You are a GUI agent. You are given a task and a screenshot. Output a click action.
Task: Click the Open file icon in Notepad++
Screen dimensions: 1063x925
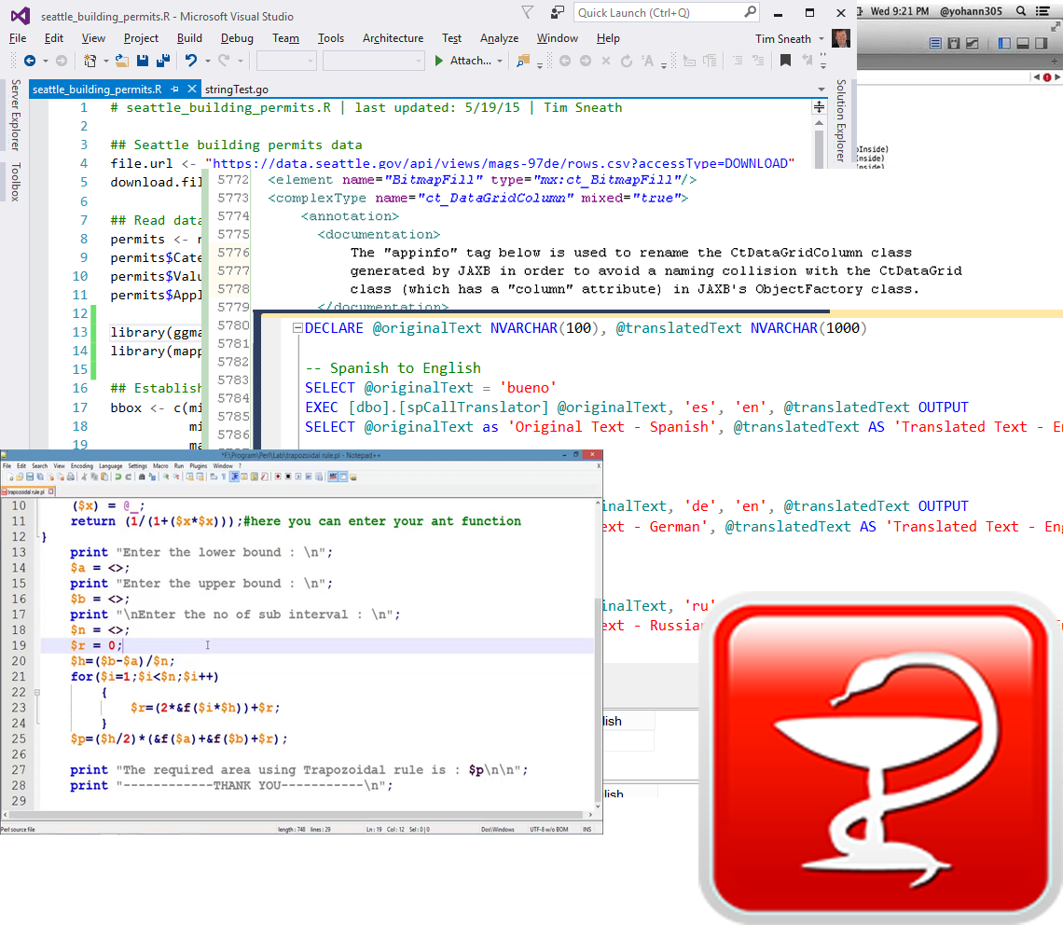pos(20,477)
